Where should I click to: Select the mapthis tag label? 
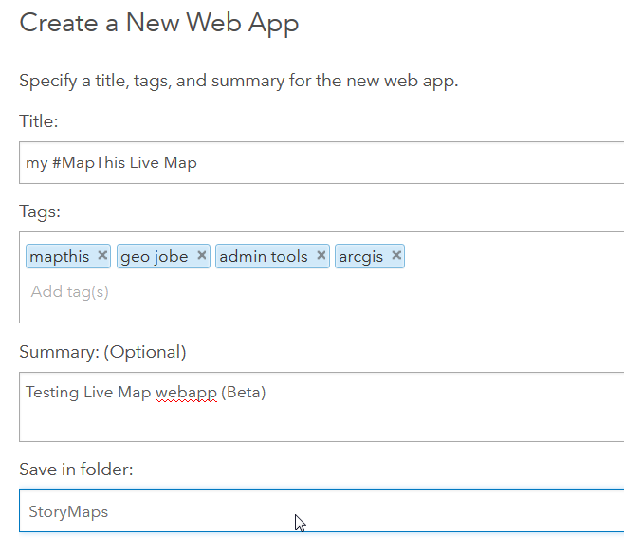(x=59, y=257)
